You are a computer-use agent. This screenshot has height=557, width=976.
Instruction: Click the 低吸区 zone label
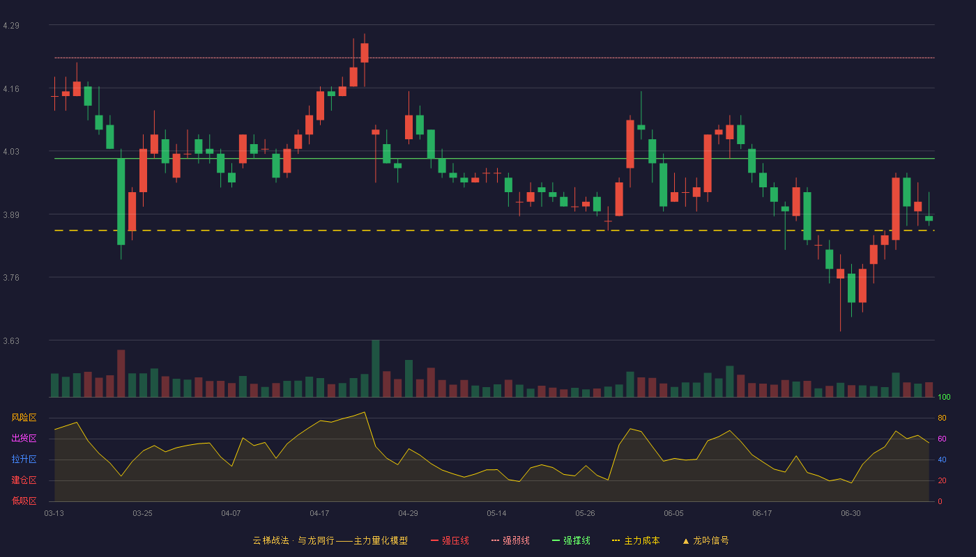point(24,501)
